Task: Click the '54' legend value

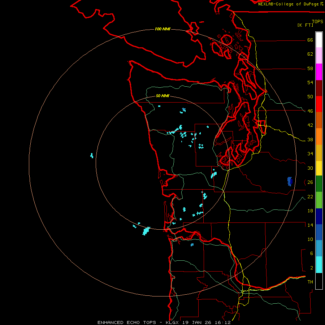Action: [x=310, y=82]
